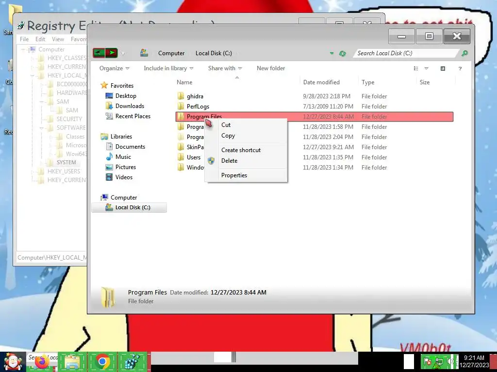The image size is (497, 372).
Task: Open Firefox from the taskbar
Action: (x=42, y=362)
